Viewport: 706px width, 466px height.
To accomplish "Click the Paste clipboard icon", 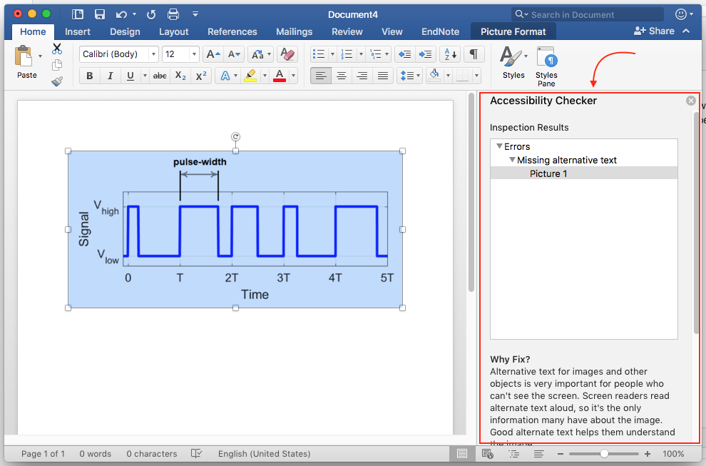I will coord(24,56).
